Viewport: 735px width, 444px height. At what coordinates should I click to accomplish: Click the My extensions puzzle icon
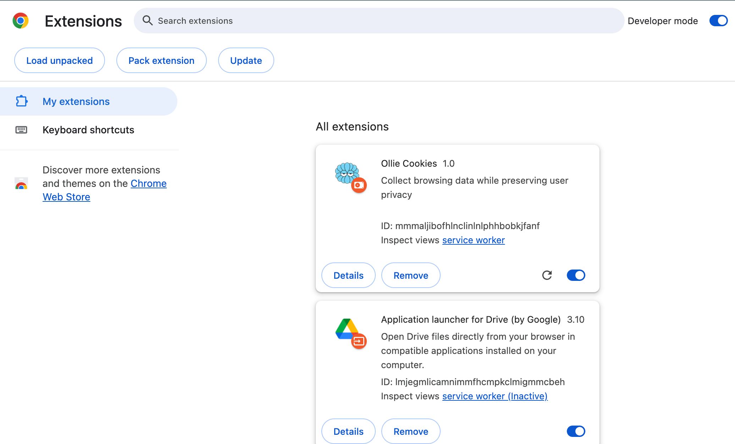[x=22, y=101]
